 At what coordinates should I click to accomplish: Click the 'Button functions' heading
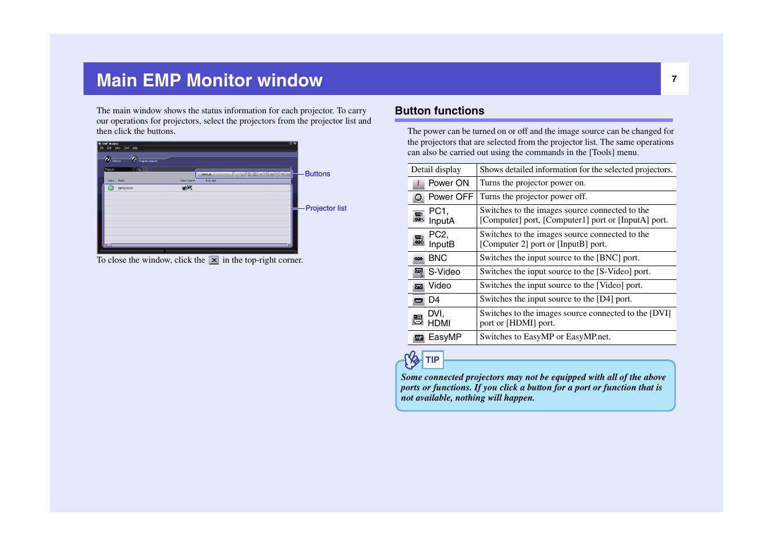[x=439, y=111]
